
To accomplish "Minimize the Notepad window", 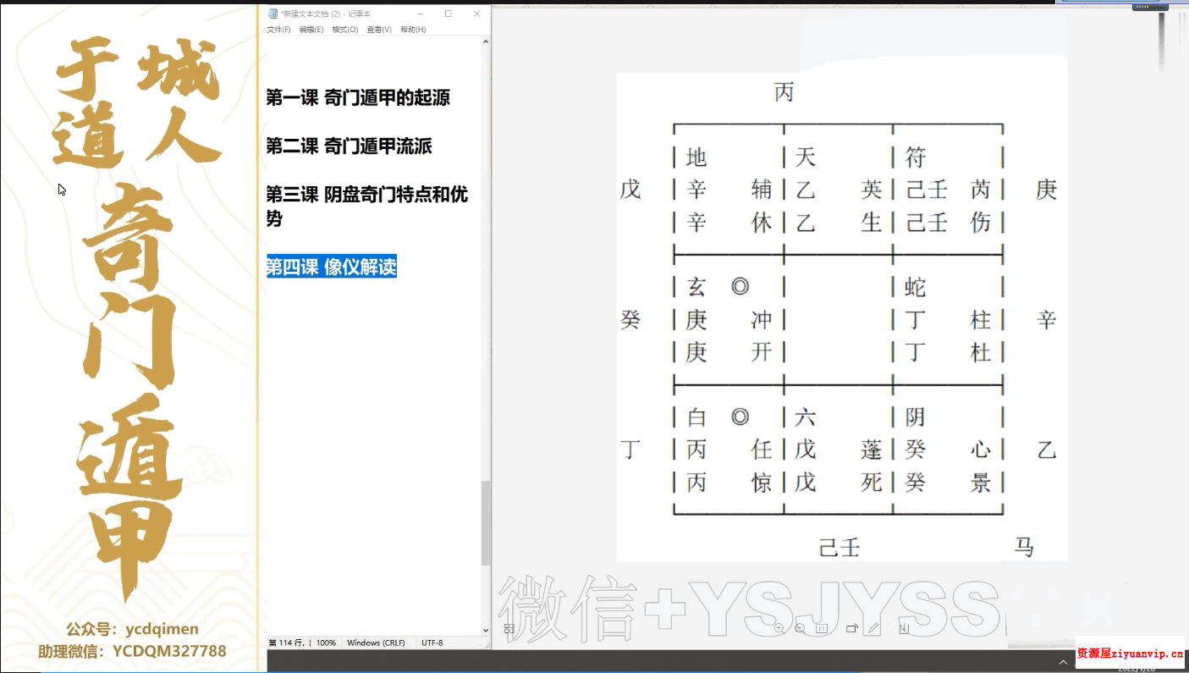I will click(421, 14).
